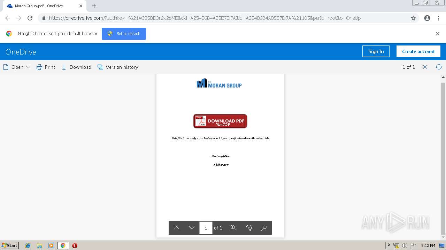446x250 pixels.
Task: Open the file info details pane
Action: click(x=439, y=67)
